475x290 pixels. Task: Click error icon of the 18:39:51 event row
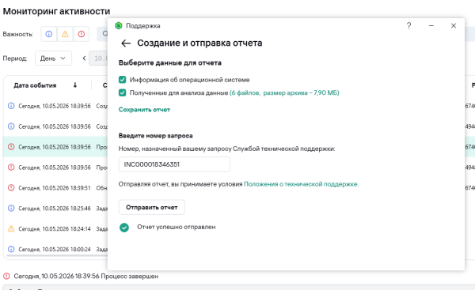coord(11,188)
